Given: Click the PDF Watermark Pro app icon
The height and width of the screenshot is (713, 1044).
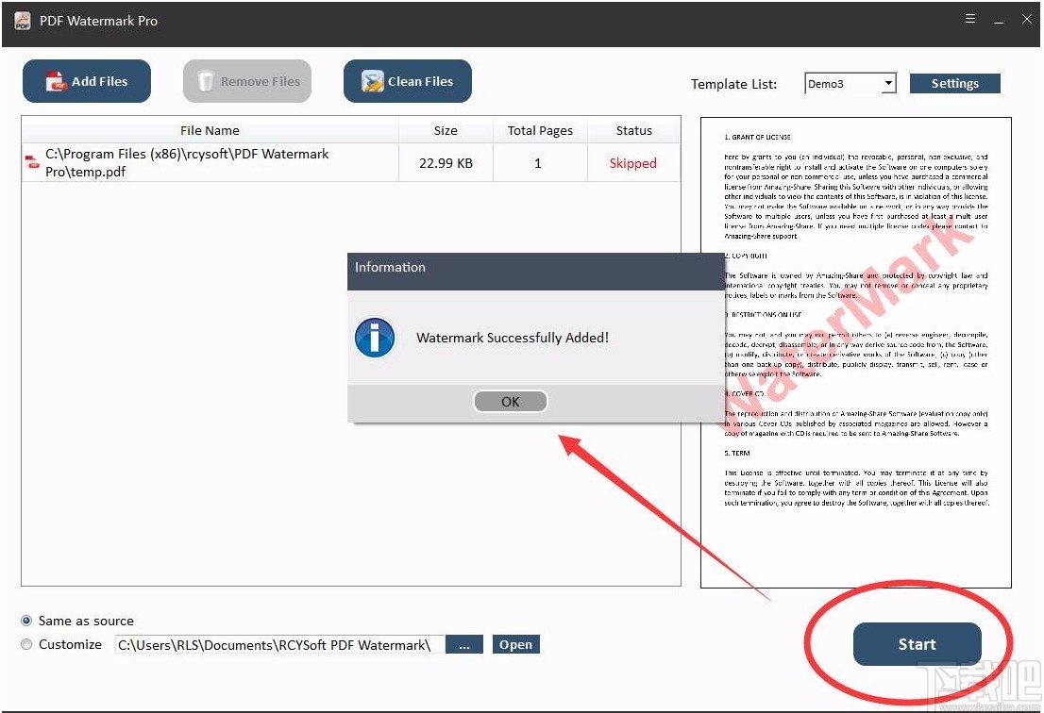Looking at the screenshot, I should coord(23,21).
